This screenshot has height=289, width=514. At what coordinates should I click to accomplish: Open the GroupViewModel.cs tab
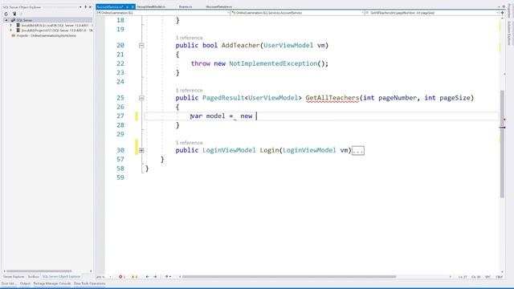(151, 6)
